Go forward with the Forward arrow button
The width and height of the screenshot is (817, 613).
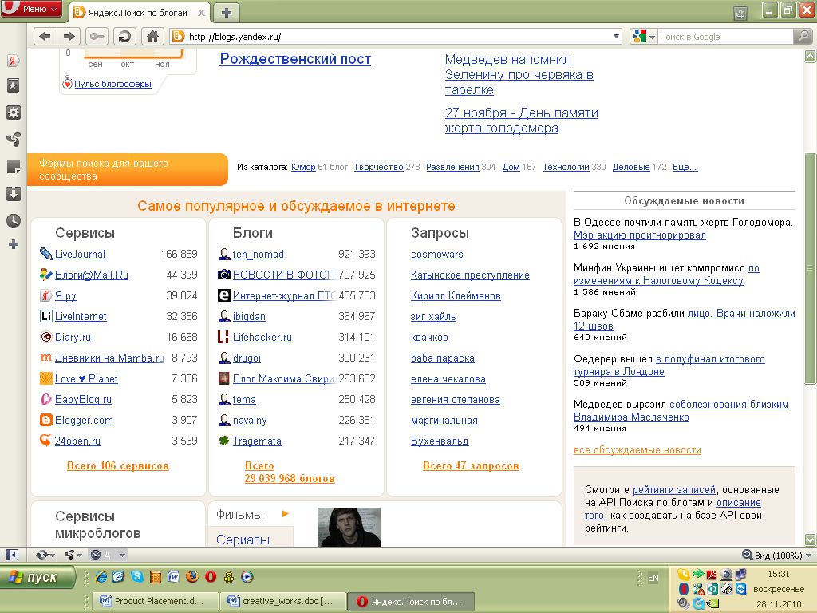[69, 37]
